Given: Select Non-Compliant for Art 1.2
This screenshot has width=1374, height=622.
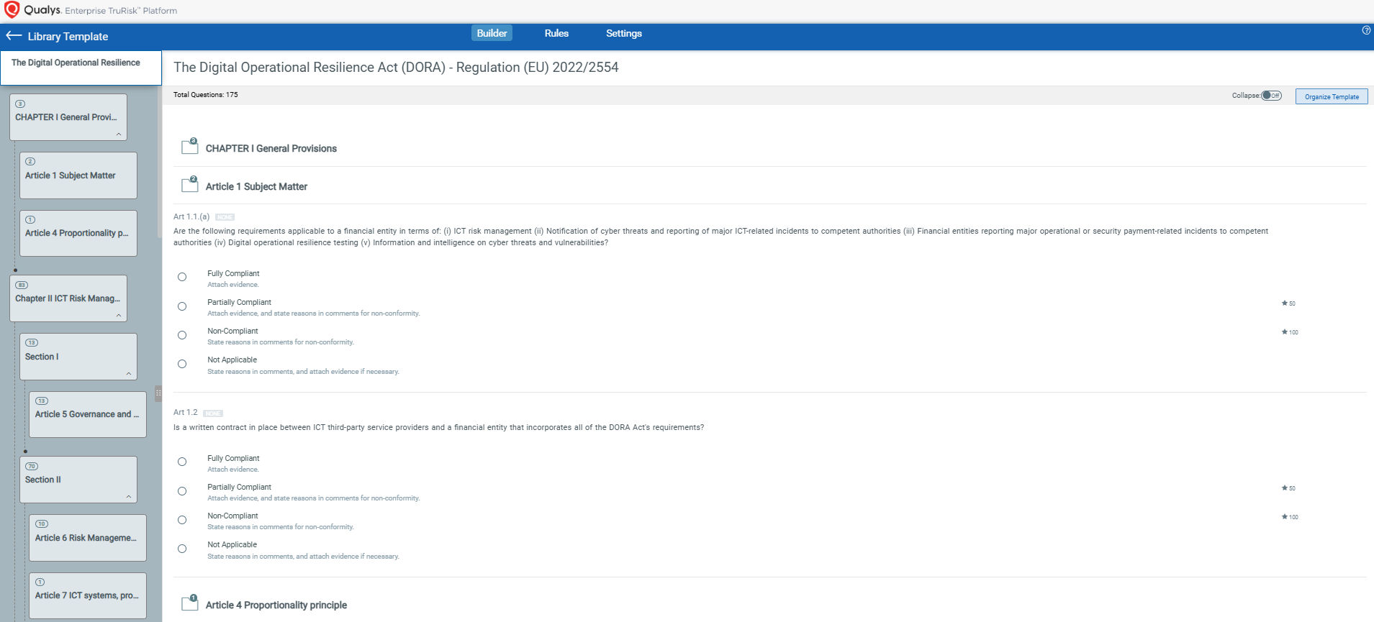Looking at the screenshot, I should (x=182, y=520).
